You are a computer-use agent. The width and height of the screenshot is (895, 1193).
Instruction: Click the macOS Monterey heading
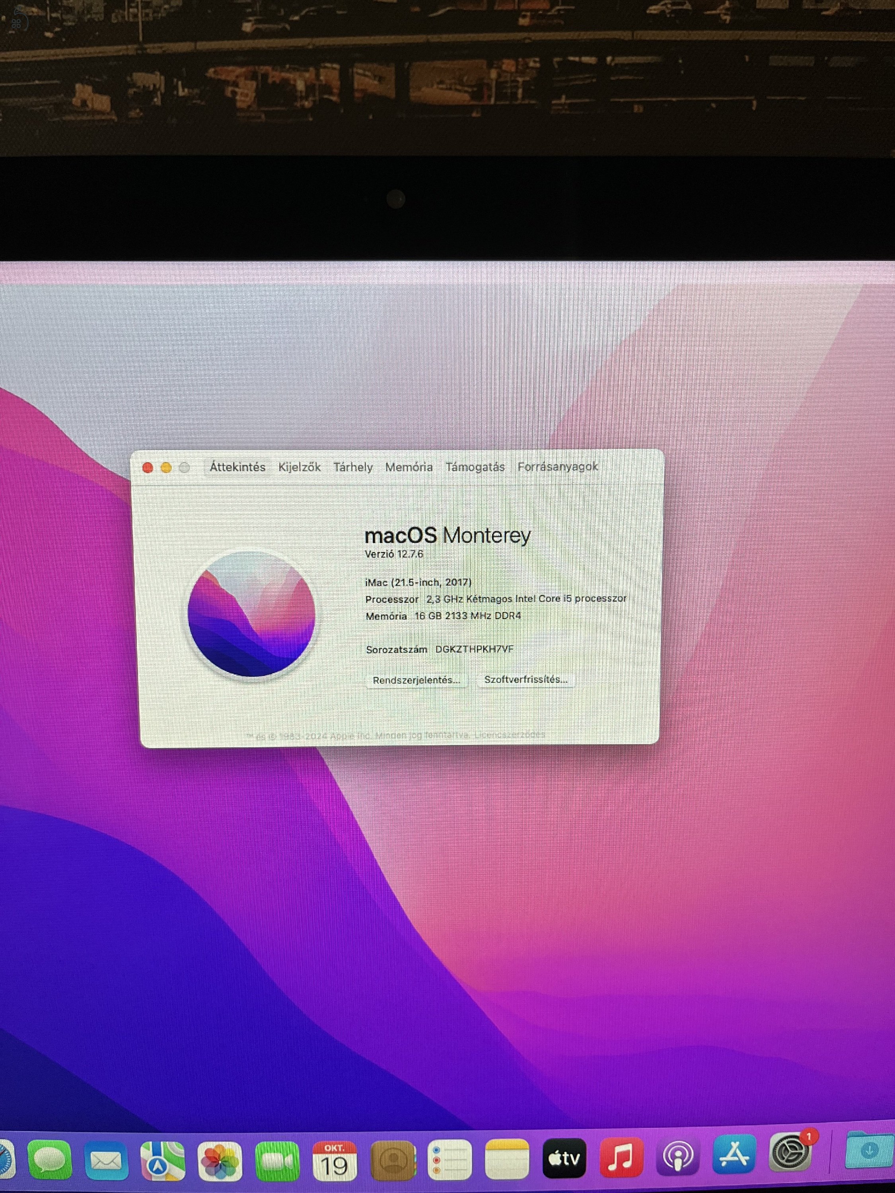tap(448, 535)
